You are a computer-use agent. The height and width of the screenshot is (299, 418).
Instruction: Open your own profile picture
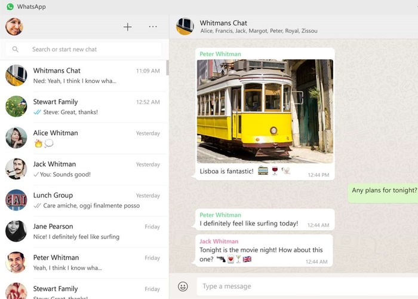pyautogui.click(x=14, y=27)
